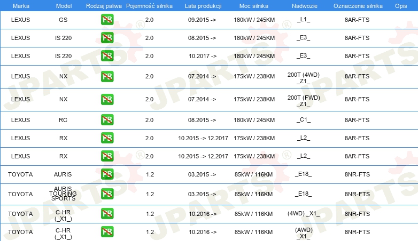Click the fuel icon in IS 220 10.2017 row
This screenshot has width=418, height=241.
(x=107, y=55)
